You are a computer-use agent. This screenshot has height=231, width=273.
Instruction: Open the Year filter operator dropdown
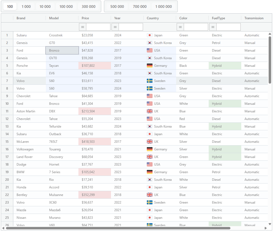[x=115, y=27]
